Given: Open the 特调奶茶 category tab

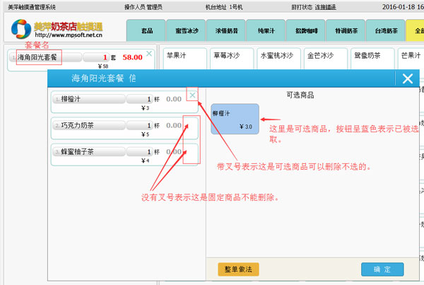Looking at the screenshot, I should tap(348, 31).
